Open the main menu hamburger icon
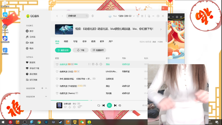222x125 pixels. coord(142,16)
